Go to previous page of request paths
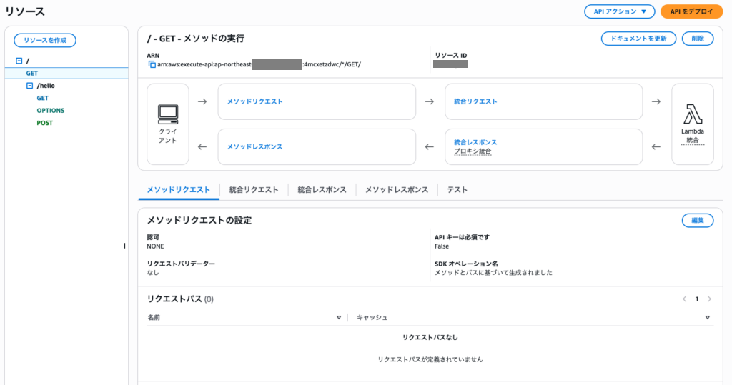Viewport: 732px width, 385px height. (x=684, y=299)
